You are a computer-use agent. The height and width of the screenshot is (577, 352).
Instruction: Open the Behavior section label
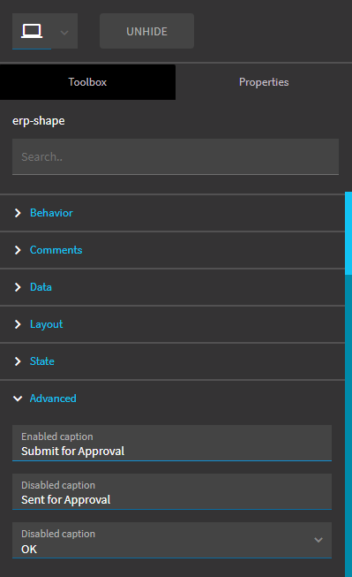[x=51, y=213]
